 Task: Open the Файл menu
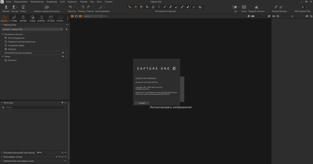pos(9,2)
